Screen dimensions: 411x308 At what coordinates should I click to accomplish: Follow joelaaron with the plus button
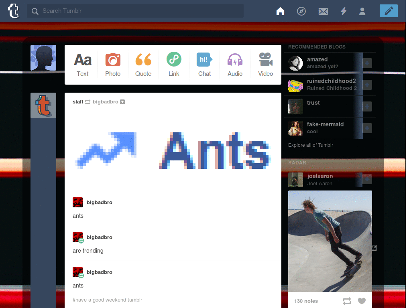[x=367, y=179]
